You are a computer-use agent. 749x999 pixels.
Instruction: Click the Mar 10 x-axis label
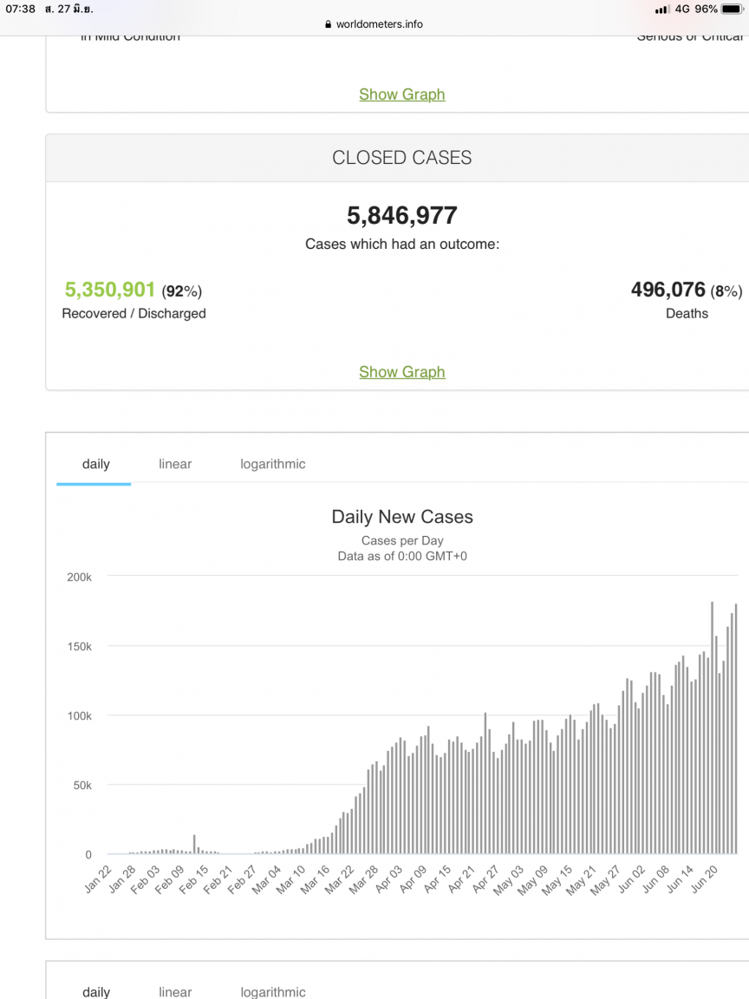coord(290,879)
